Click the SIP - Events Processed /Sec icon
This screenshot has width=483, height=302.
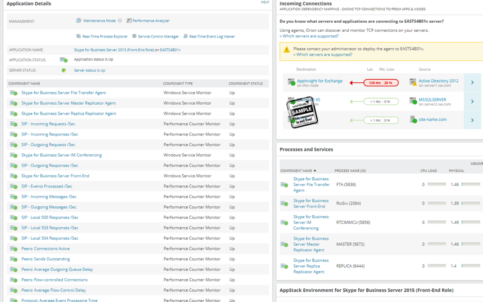tap(13, 187)
